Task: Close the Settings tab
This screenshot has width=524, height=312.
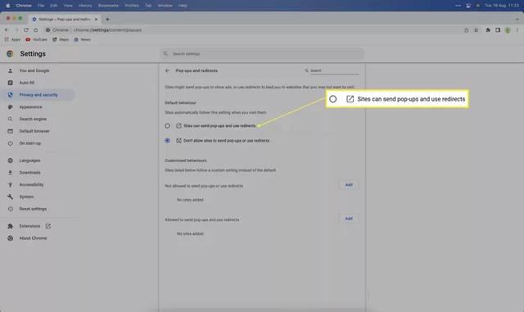Action: click(x=96, y=20)
